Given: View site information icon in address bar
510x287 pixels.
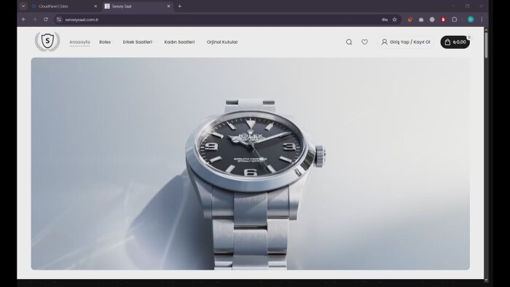Looking at the screenshot, I should 59,20.
